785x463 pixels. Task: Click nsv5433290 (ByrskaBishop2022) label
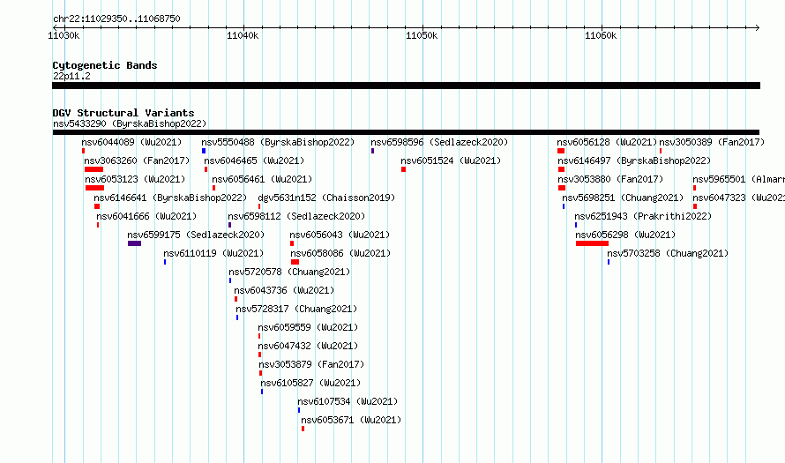(130, 123)
